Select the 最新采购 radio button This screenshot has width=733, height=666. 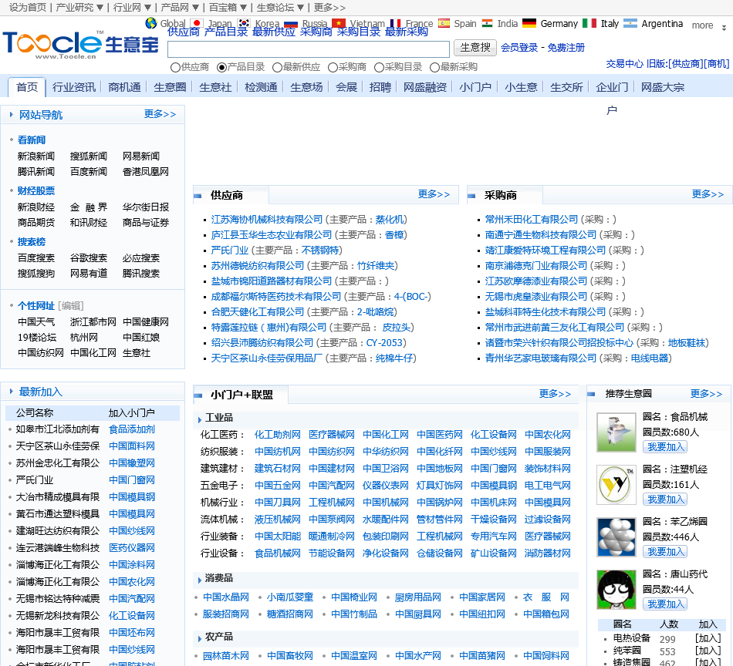point(434,67)
